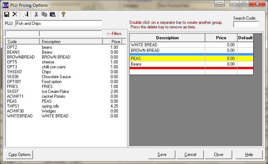Click the Default column header
The width and height of the screenshot is (268, 164).
coord(246,38)
